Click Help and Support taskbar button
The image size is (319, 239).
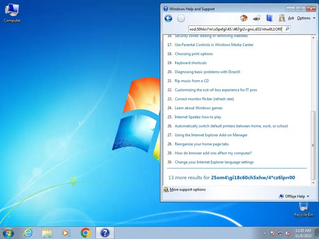coord(105,233)
